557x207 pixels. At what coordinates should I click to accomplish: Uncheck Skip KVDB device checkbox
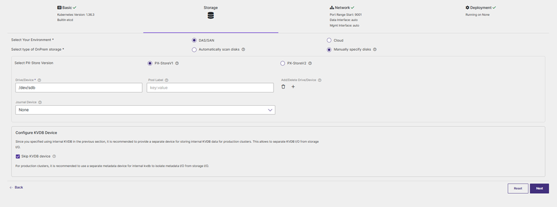coord(18,156)
